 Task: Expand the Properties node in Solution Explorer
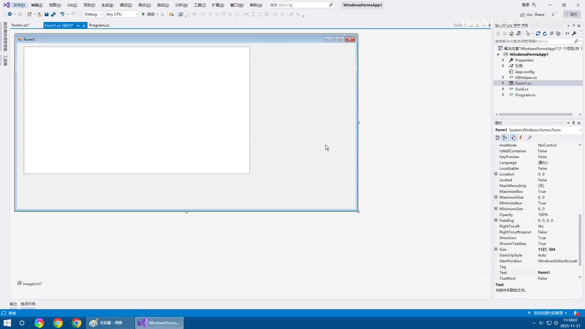503,60
